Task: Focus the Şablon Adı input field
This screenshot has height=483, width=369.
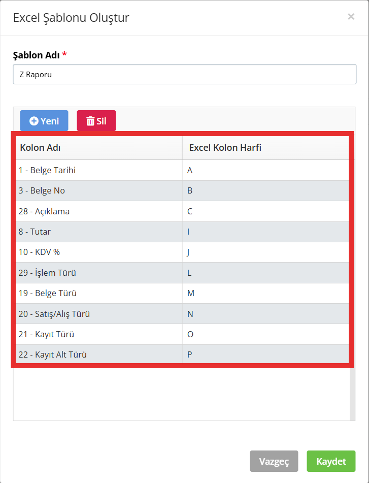Action: 185,74
